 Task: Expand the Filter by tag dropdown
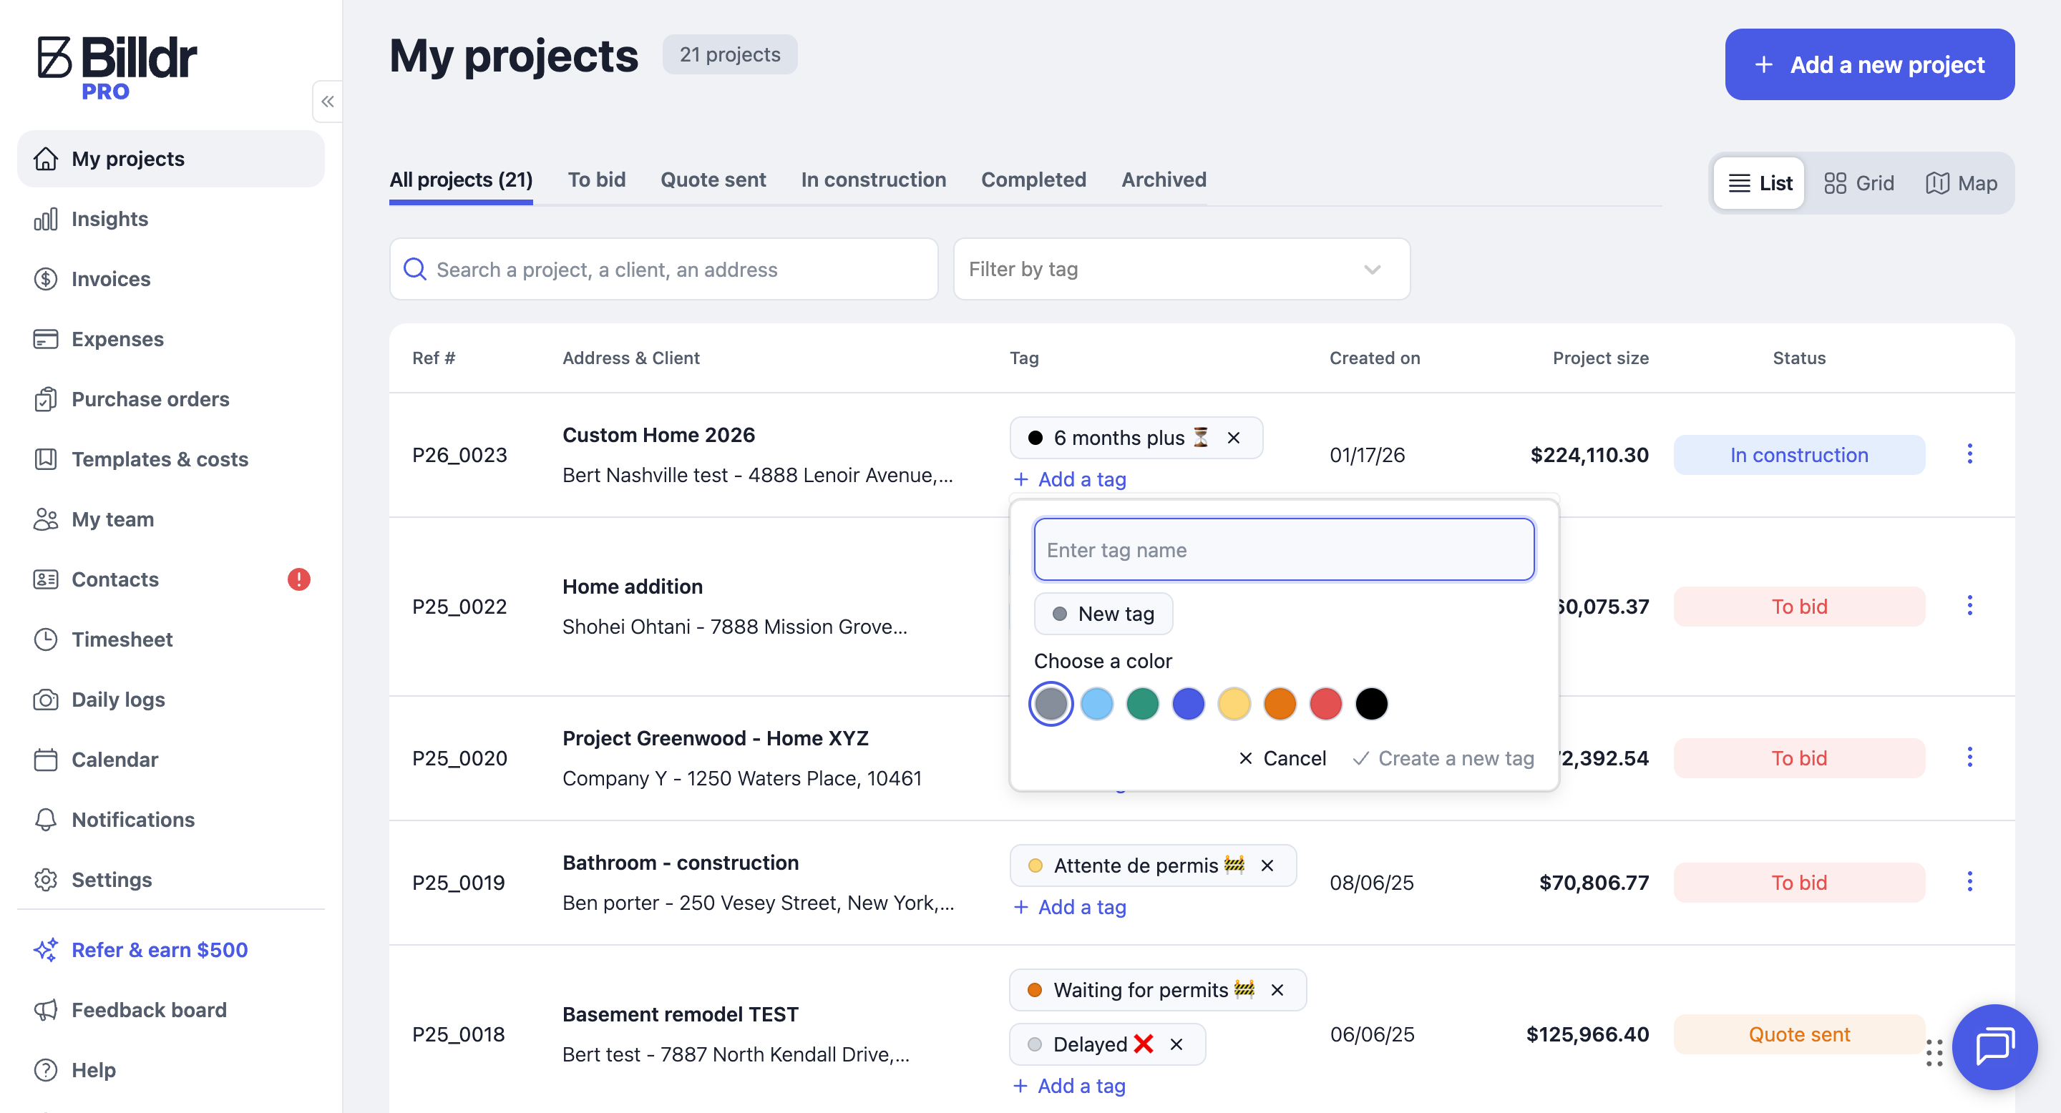click(1371, 270)
